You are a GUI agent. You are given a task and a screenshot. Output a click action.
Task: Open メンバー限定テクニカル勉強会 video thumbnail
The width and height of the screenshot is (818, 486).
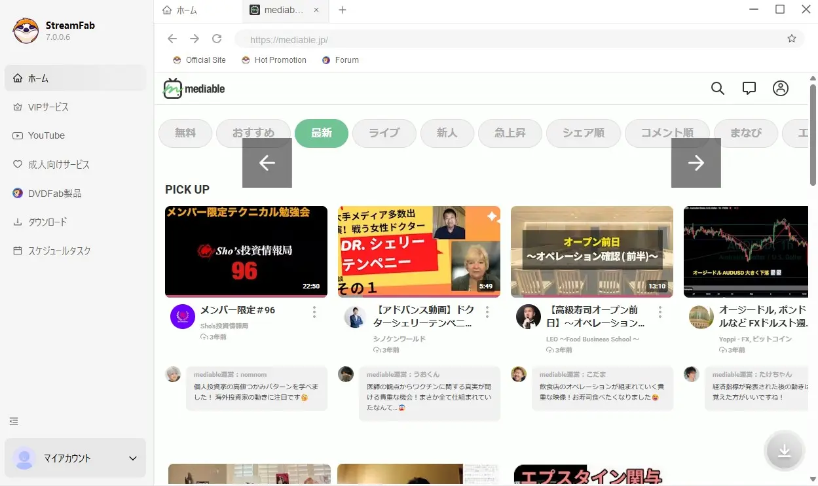[x=246, y=251]
